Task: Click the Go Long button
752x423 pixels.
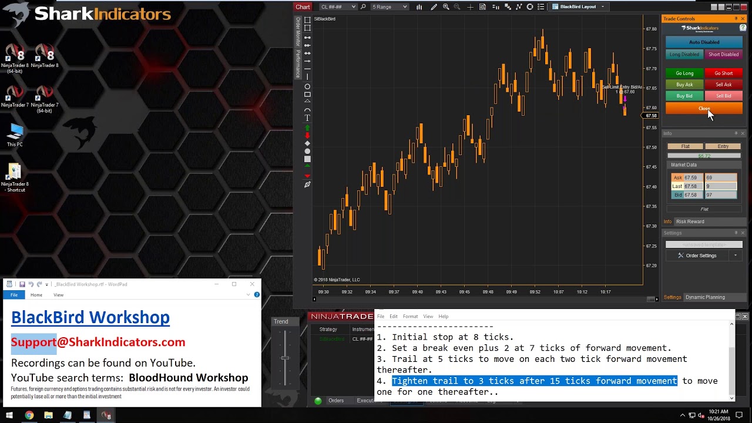Action: coord(684,73)
